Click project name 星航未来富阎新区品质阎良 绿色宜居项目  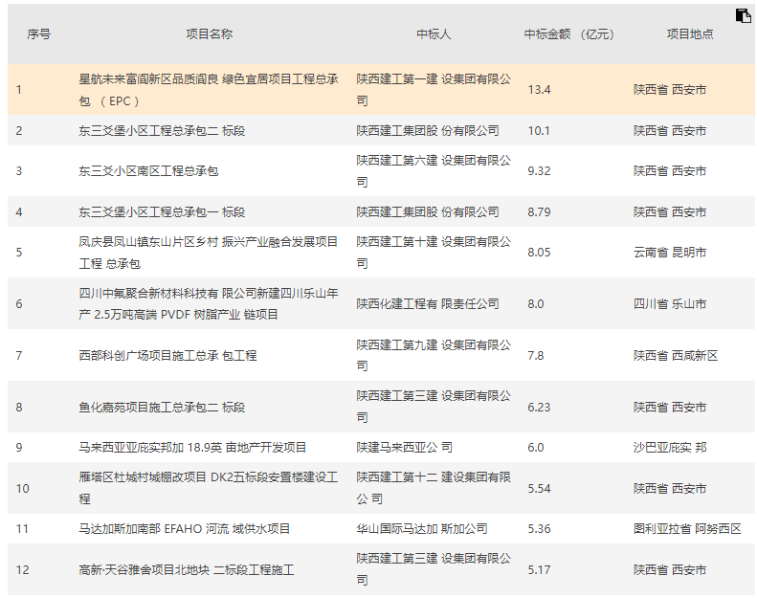209,90
